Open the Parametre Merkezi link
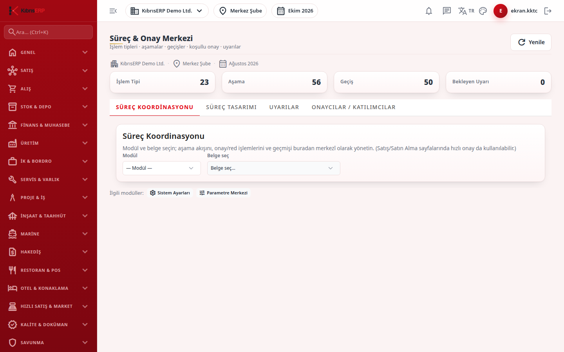 (x=223, y=193)
